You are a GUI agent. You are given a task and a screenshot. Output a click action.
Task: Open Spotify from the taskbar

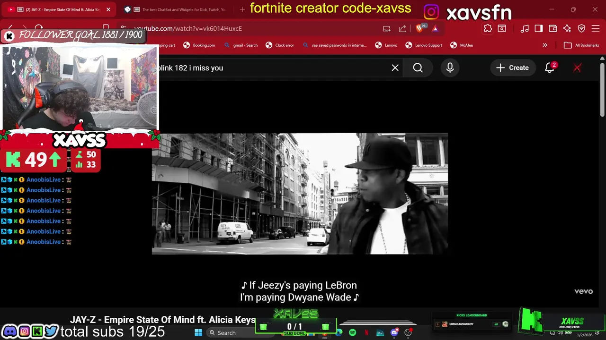(x=353, y=333)
